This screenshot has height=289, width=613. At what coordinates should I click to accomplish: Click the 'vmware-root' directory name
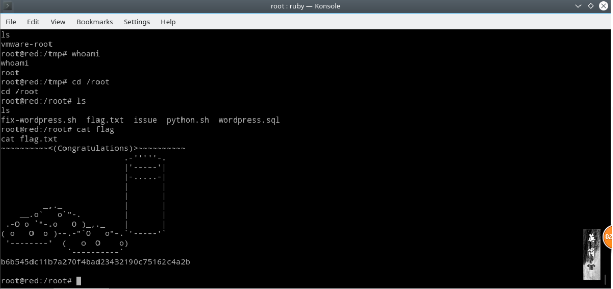point(27,44)
